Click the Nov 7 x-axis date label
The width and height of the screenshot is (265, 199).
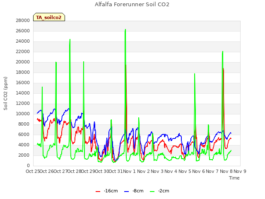pyautogui.click(x=212, y=171)
